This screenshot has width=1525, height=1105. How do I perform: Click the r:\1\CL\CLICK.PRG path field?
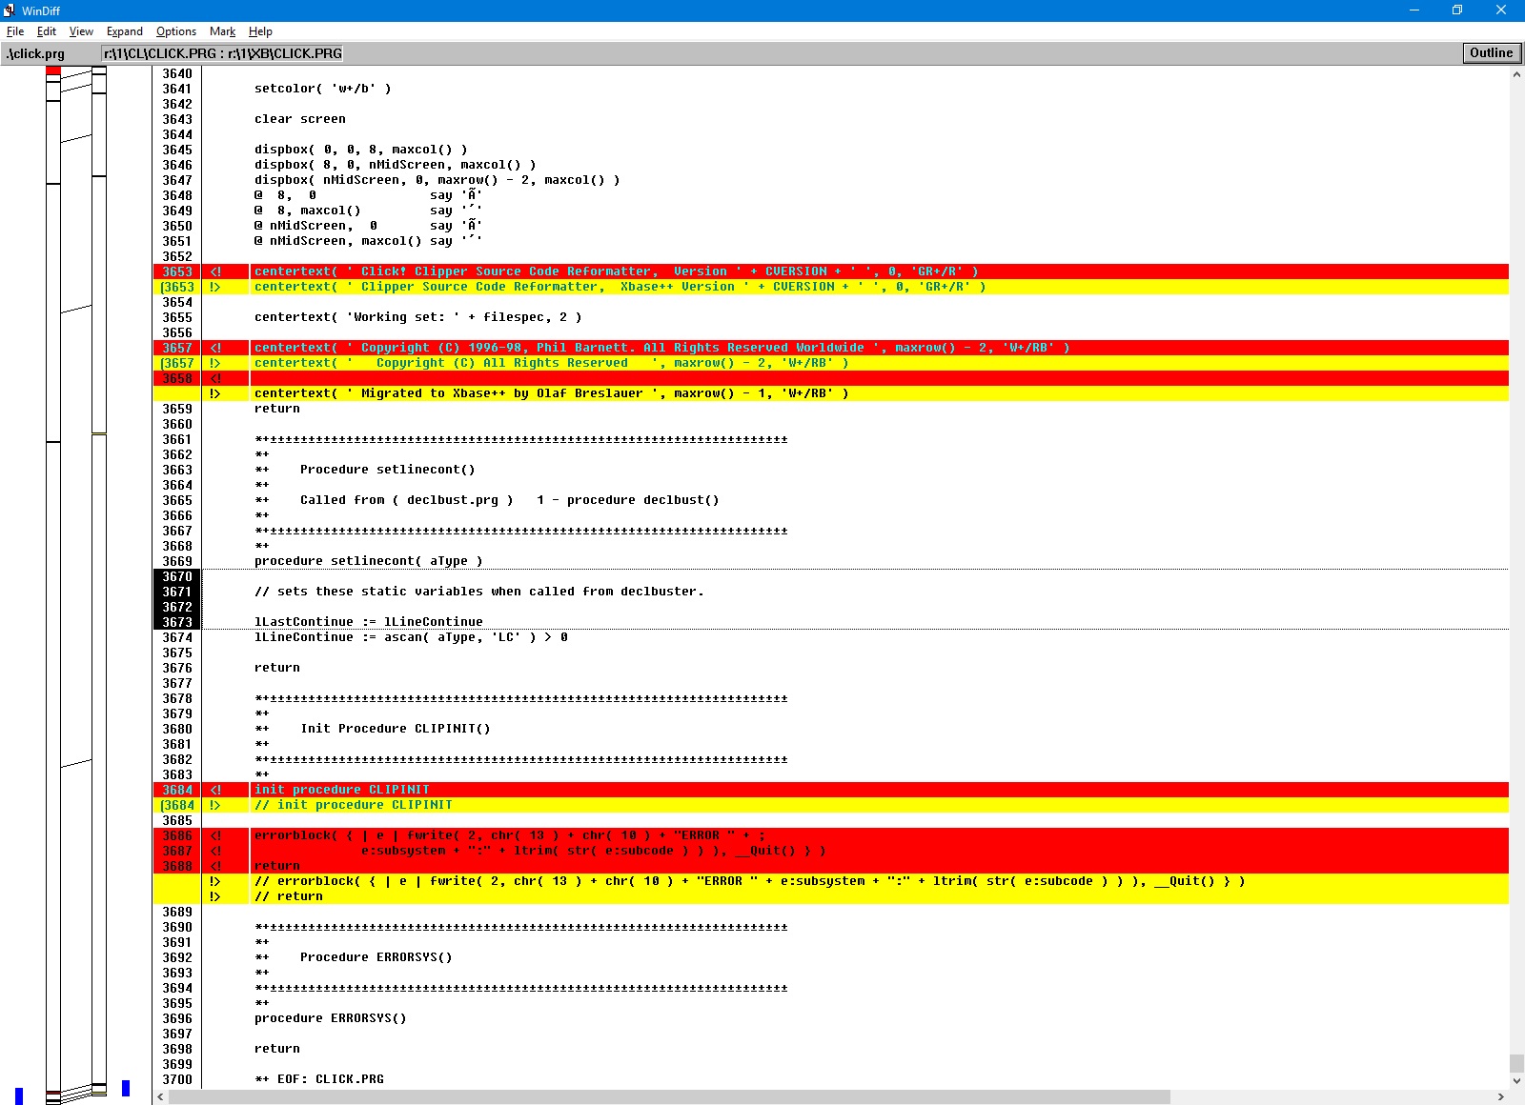pyautogui.click(x=223, y=53)
